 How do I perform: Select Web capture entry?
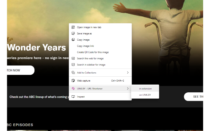click(100, 81)
